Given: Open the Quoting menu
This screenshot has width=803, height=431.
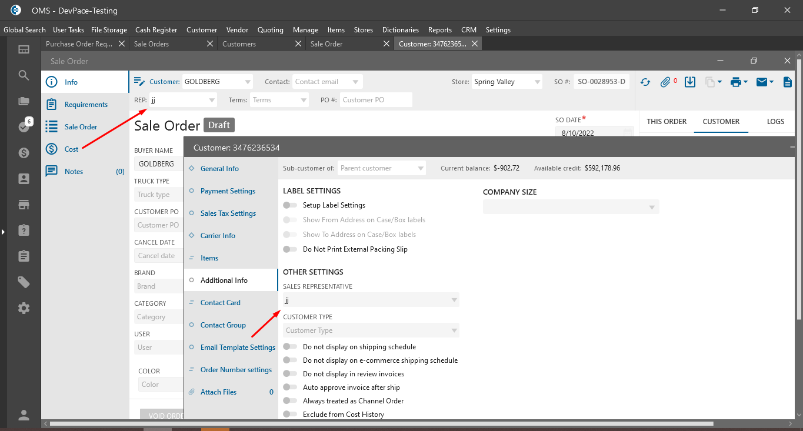Looking at the screenshot, I should pos(271,30).
